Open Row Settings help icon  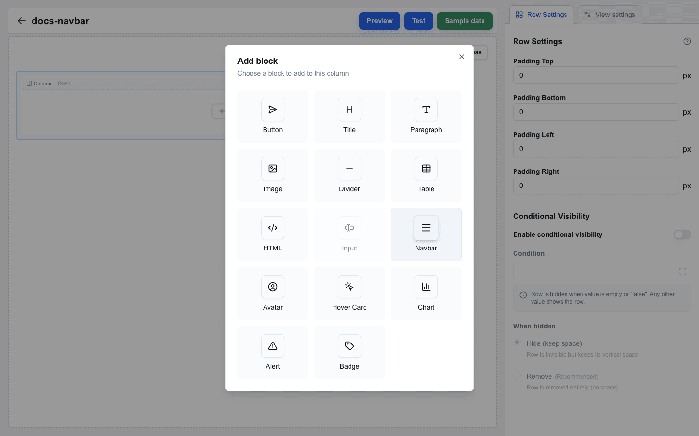click(687, 41)
